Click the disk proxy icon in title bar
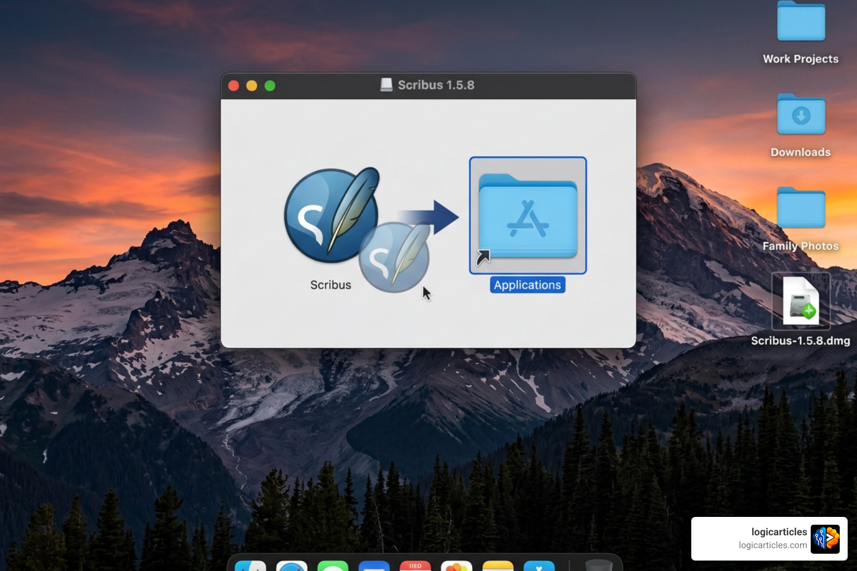This screenshot has width=857, height=571. tap(386, 85)
